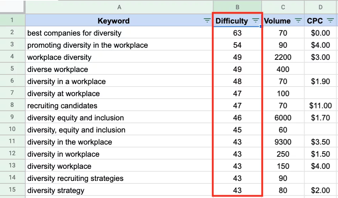Select column C header
Screen dimensions: 338x198
(283, 7)
